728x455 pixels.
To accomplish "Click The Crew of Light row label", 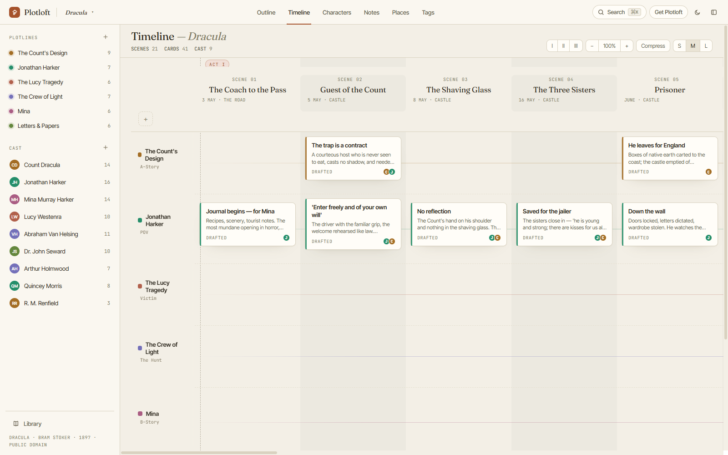I will click(x=161, y=348).
